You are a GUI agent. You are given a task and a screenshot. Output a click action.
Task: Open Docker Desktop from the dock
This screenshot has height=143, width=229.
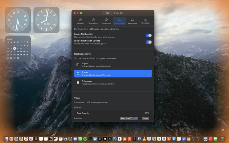(x=95, y=139)
